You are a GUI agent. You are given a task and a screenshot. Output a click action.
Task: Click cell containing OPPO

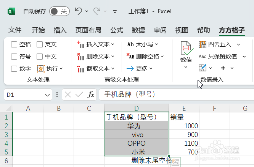(137, 143)
